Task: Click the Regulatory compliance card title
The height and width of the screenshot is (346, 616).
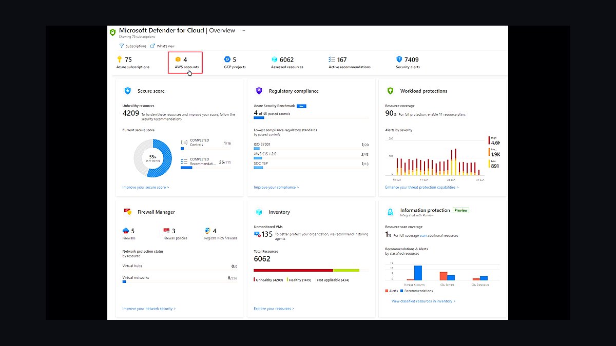Action: point(294,91)
